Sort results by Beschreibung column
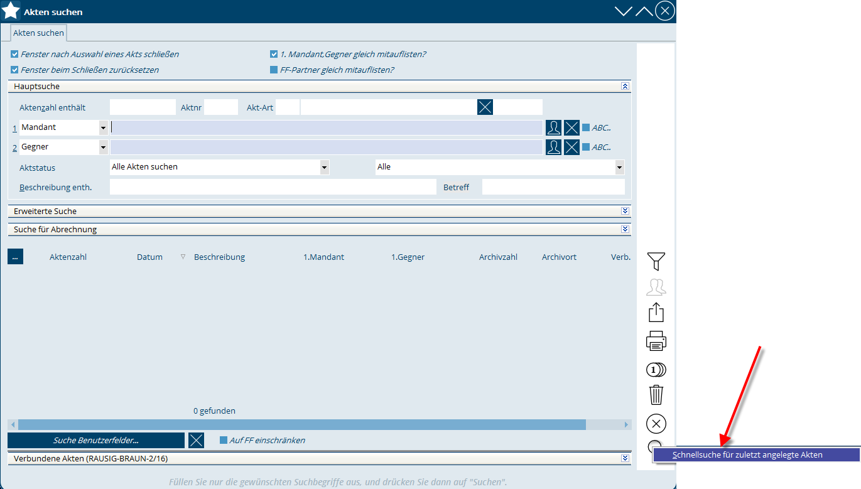 click(219, 257)
